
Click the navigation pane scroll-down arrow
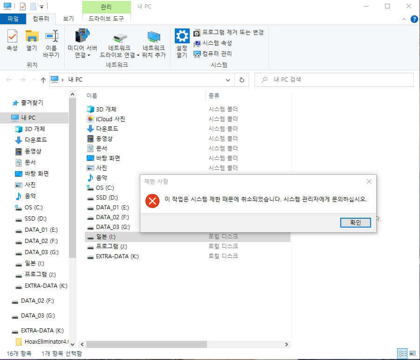pyautogui.click(x=72, y=344)
